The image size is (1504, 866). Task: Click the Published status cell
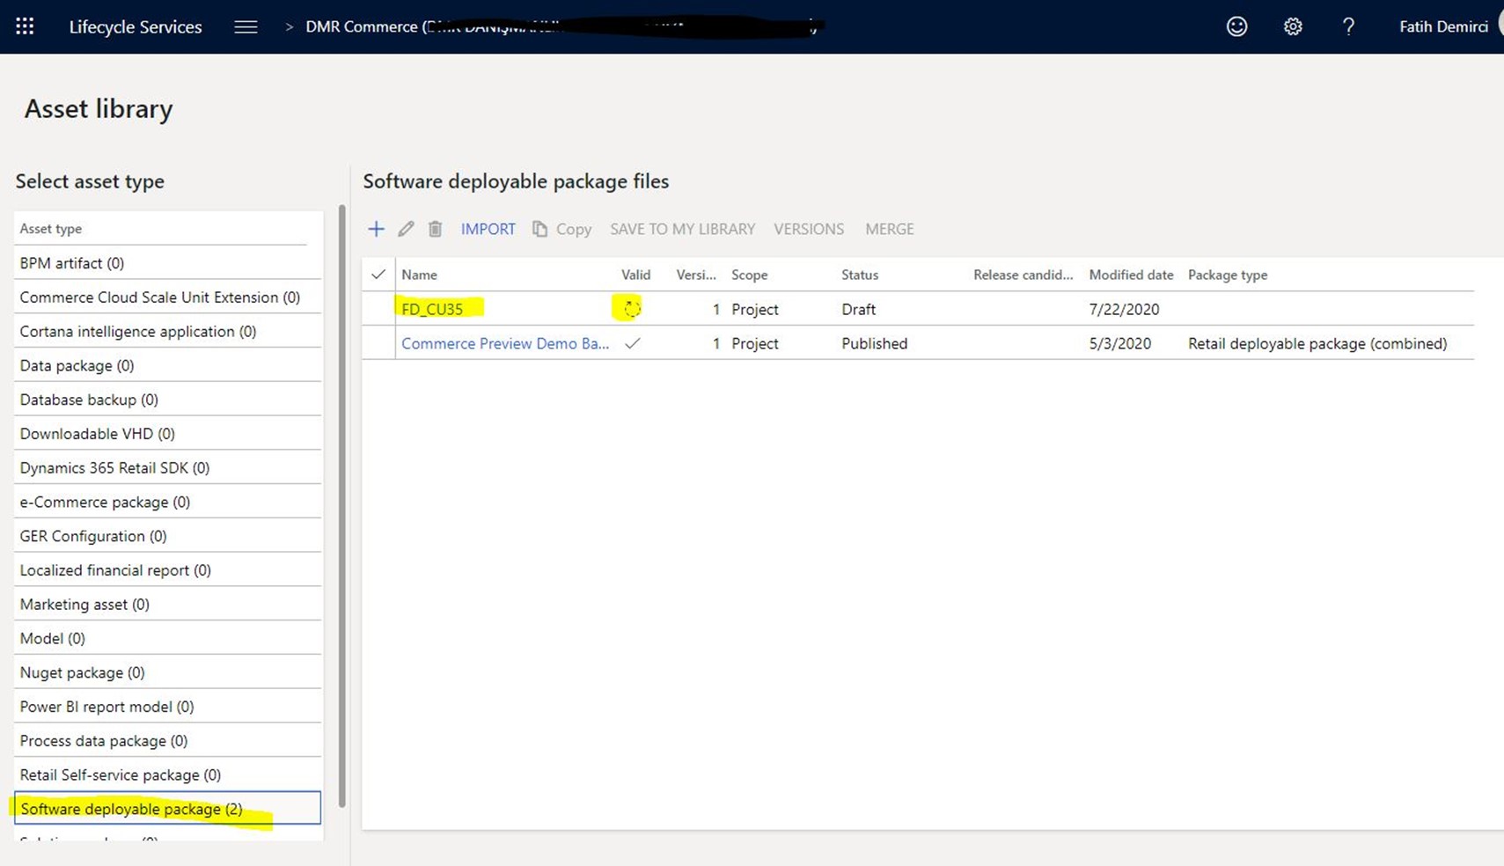[874, 343]
